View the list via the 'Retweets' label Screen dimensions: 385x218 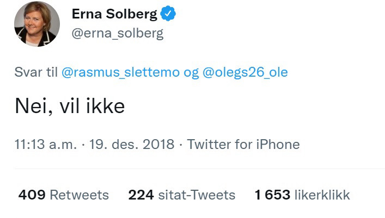(x=79, y=195)
